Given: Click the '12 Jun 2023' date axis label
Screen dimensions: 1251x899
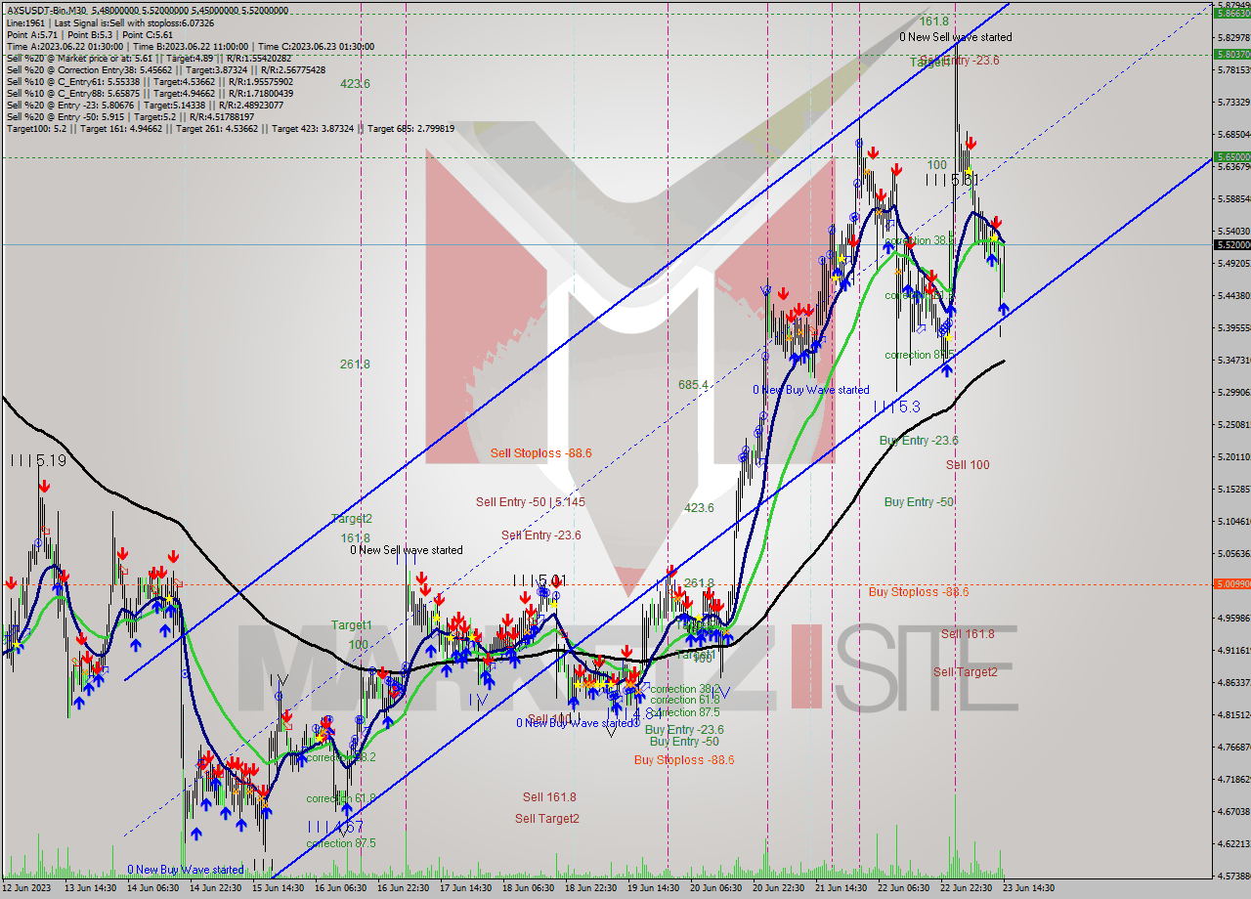Looking at the screenshot, I should (x=24, y=888).
